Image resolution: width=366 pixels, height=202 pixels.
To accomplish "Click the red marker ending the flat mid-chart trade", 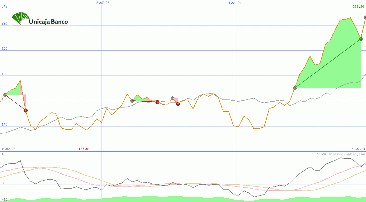I will coord(157,102).
